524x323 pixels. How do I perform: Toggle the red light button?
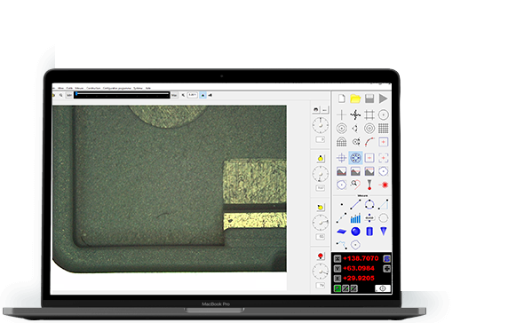tap(321, 256)
